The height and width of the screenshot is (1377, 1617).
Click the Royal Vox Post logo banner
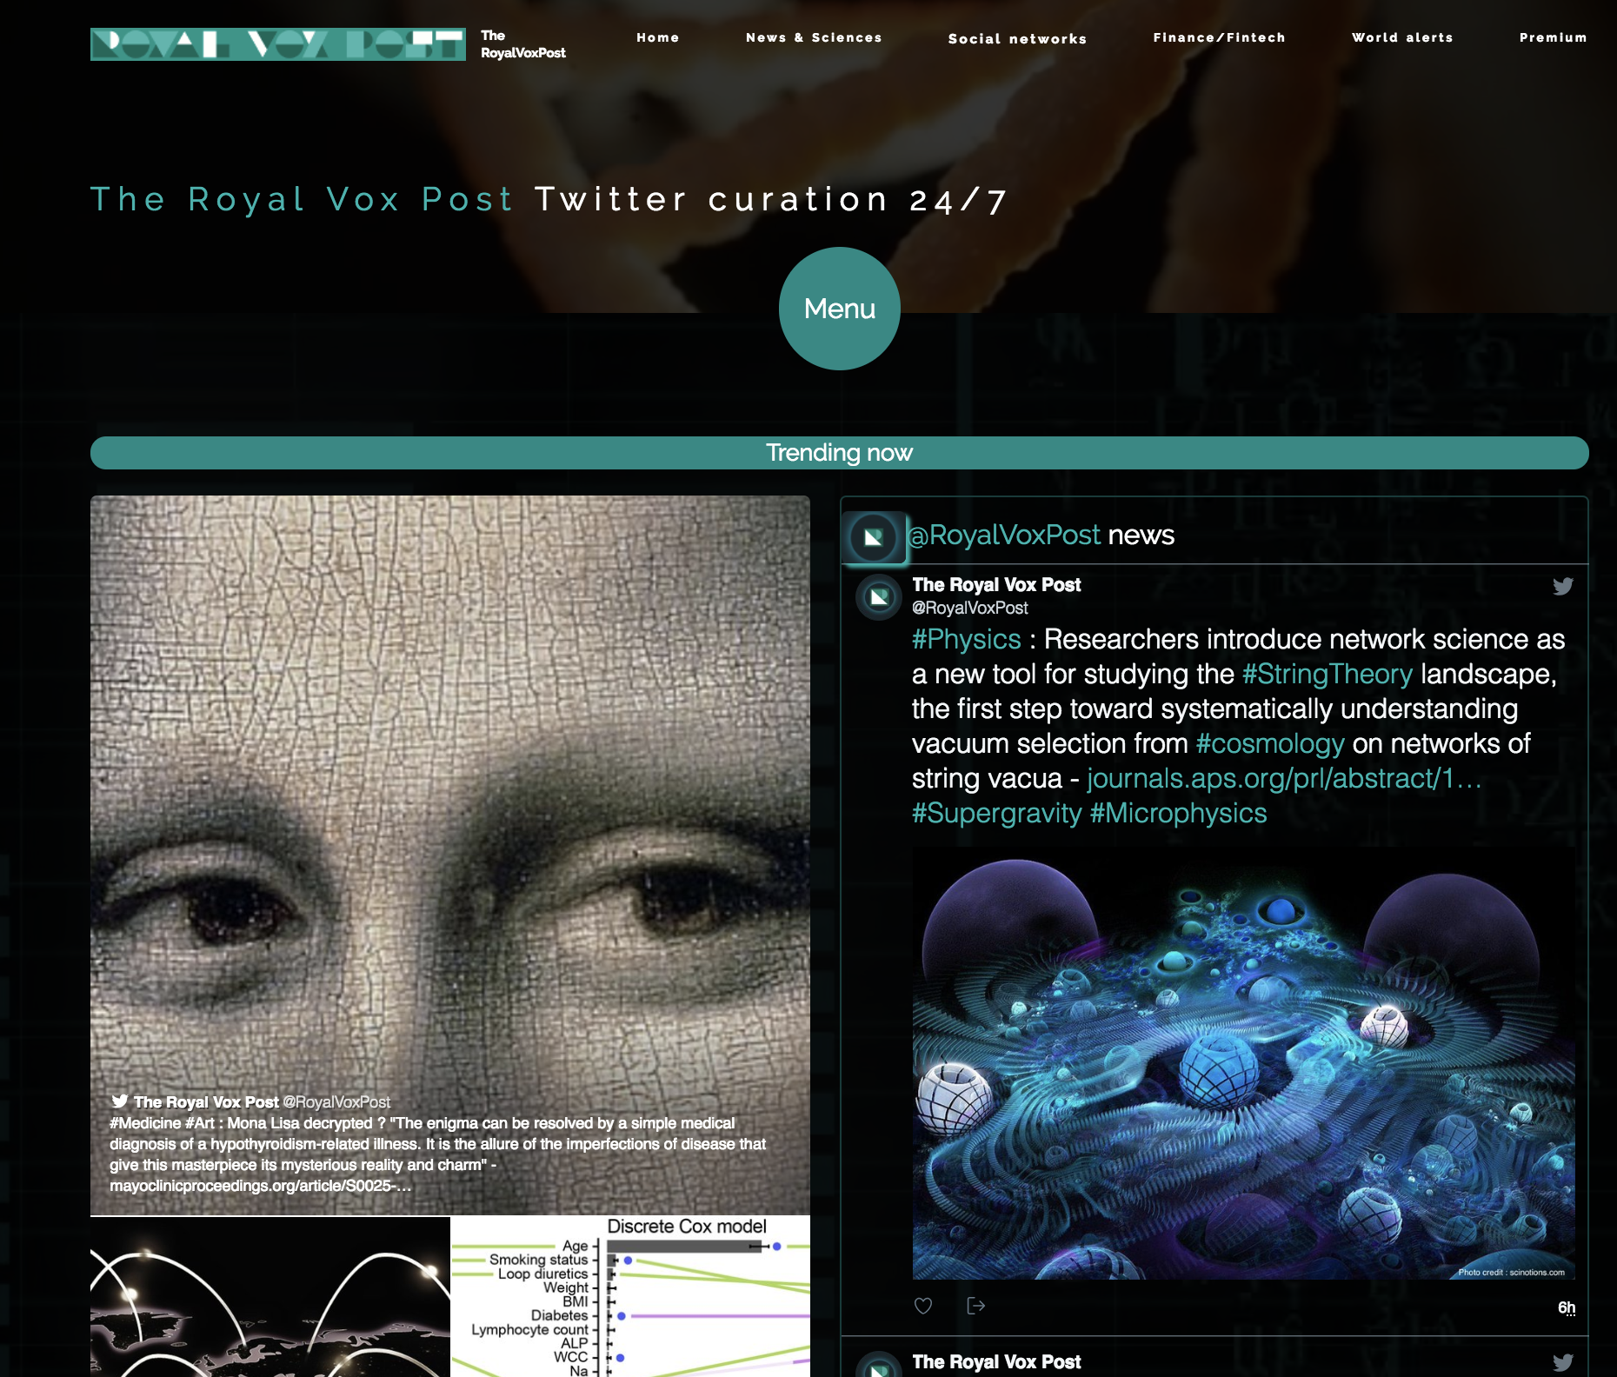277,44
